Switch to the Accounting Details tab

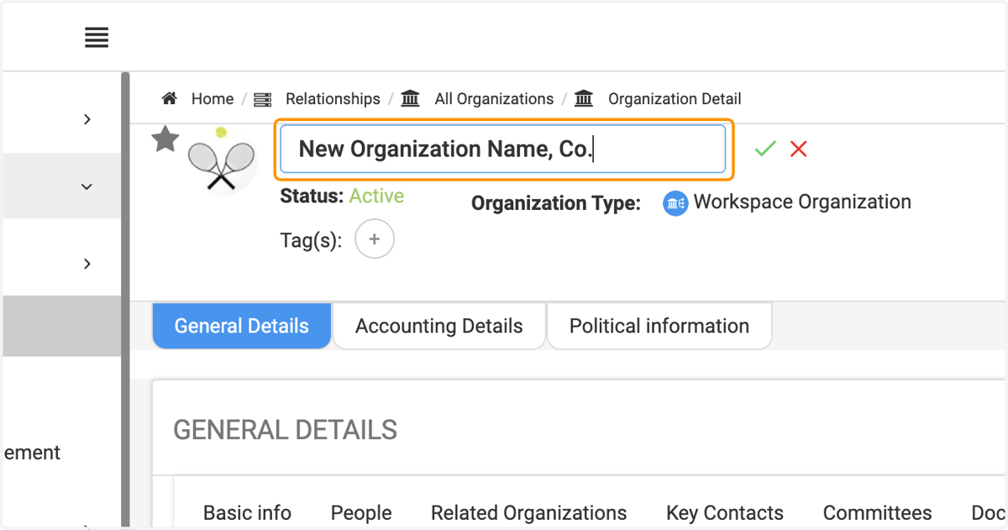point(439,326)
